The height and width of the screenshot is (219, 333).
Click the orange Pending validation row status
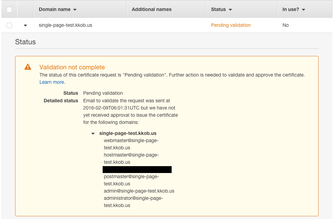[231, 25]
